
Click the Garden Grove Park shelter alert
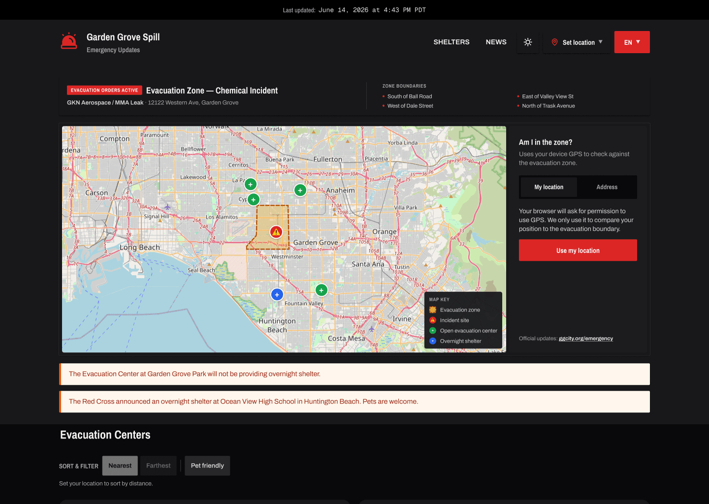pyautogui.click(x=354, y=374)
